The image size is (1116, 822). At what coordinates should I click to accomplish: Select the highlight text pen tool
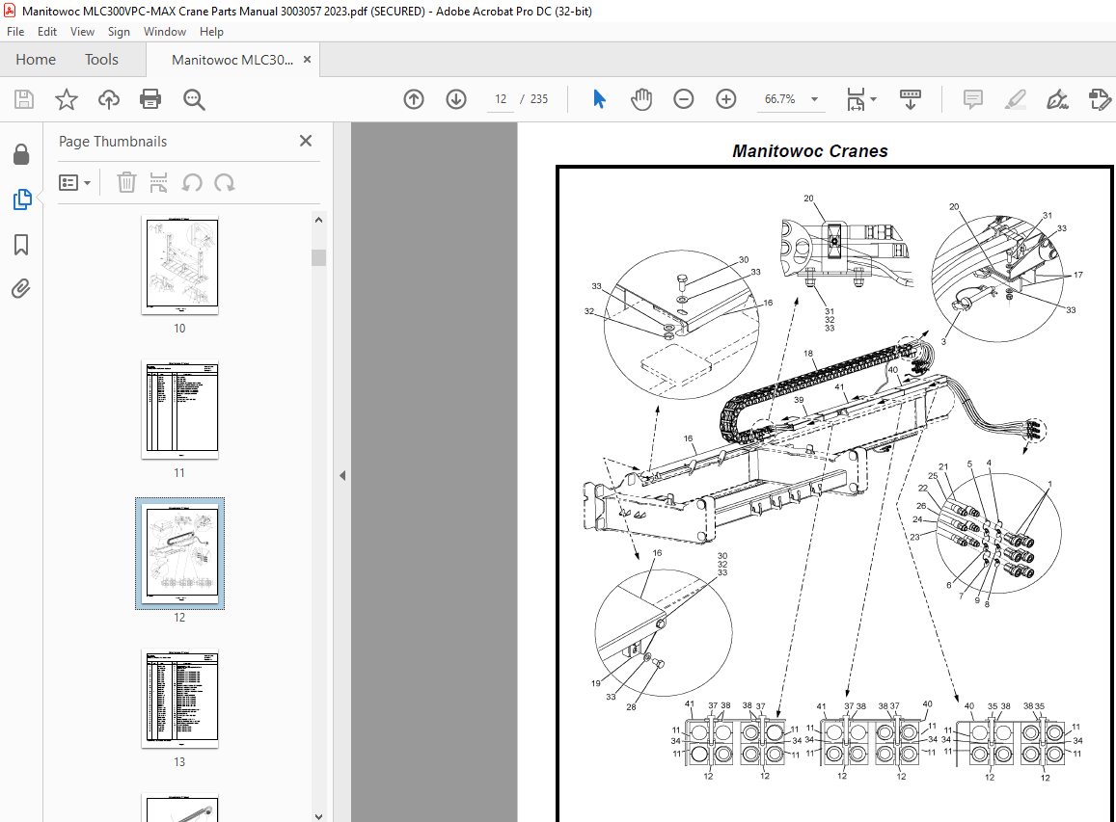click(1016, 99)
